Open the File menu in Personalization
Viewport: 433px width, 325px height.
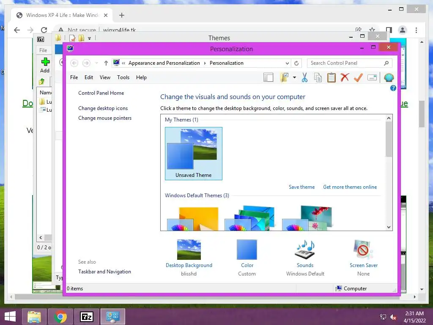click(x=74, y=77)
